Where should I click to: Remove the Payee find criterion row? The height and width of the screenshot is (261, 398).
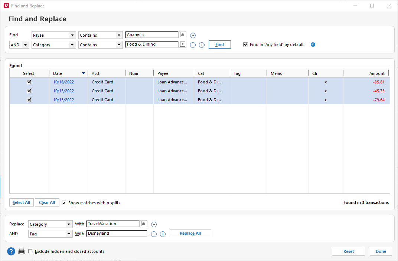pyautogui.click(x=193, y=35)
